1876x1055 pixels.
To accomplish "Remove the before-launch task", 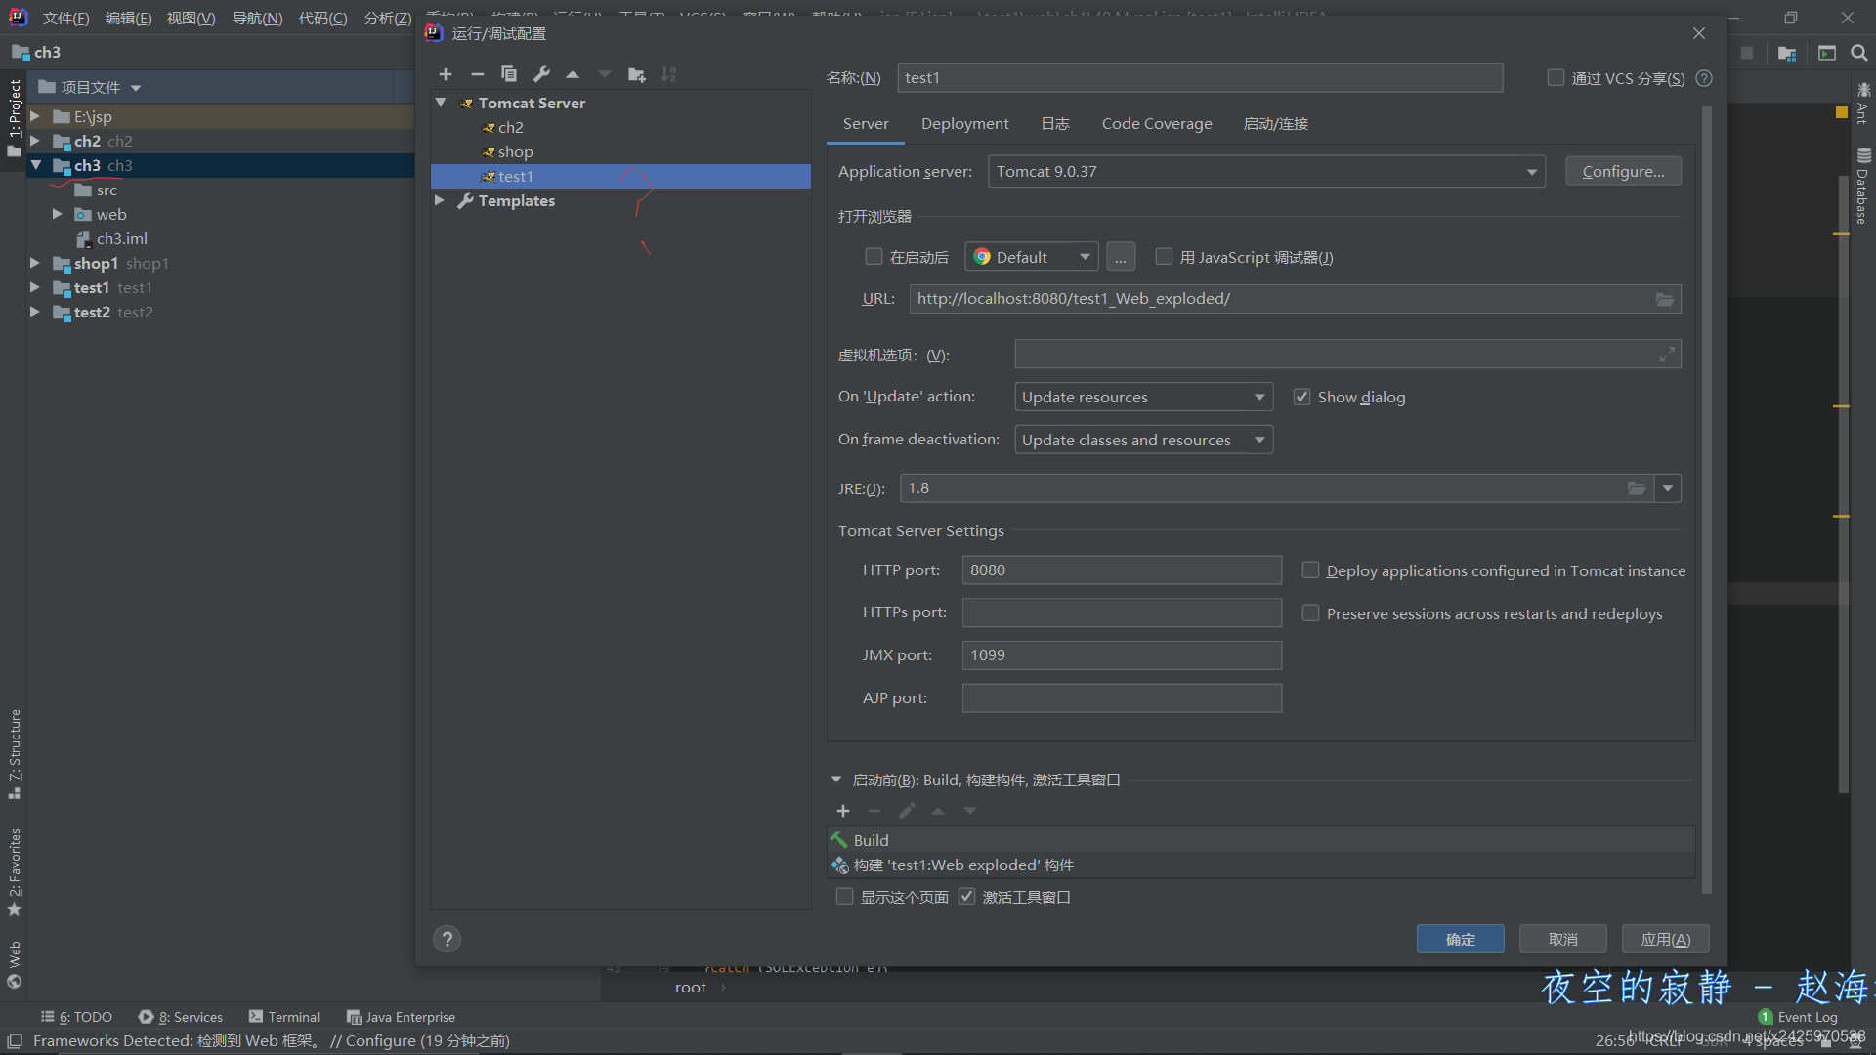I will [874, 811].
